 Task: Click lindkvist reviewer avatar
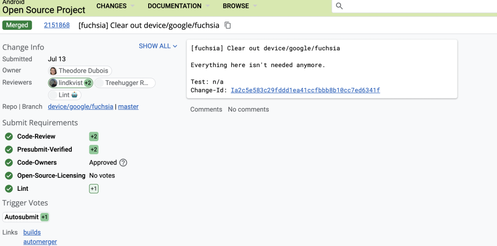(x=53, y=83)
